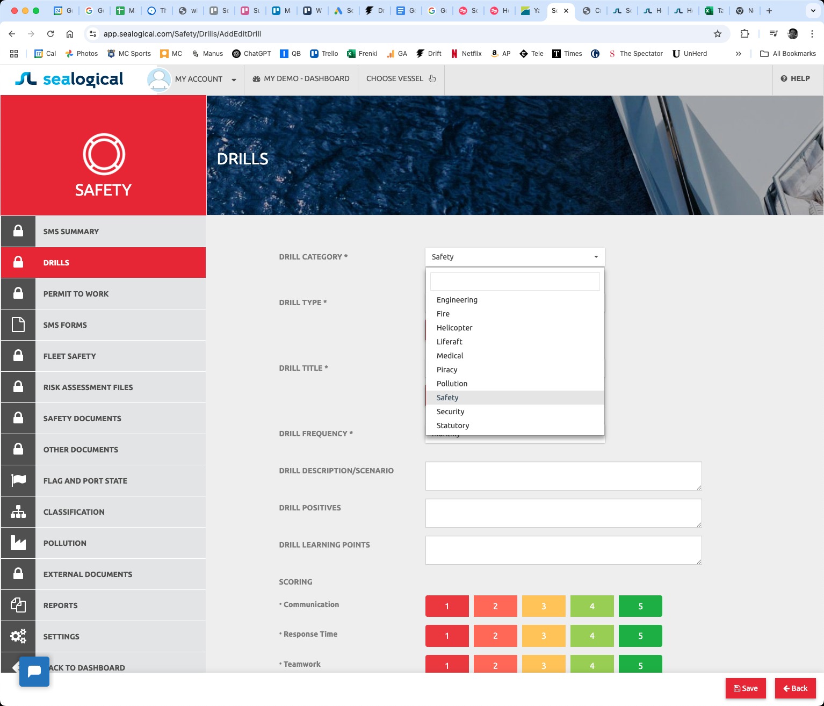Open Trello bookmark

tap(324, 54)
